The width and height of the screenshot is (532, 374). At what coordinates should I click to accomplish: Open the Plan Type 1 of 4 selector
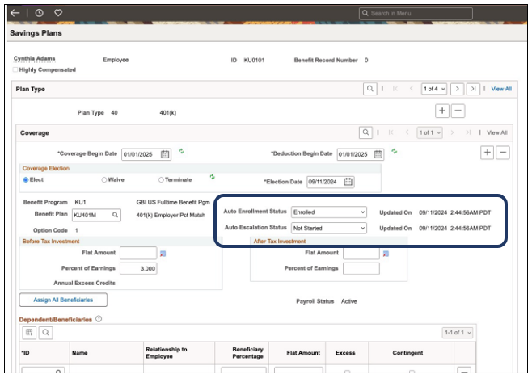433,89
